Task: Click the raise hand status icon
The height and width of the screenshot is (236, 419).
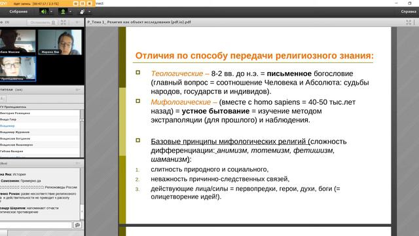Action: 82,12
